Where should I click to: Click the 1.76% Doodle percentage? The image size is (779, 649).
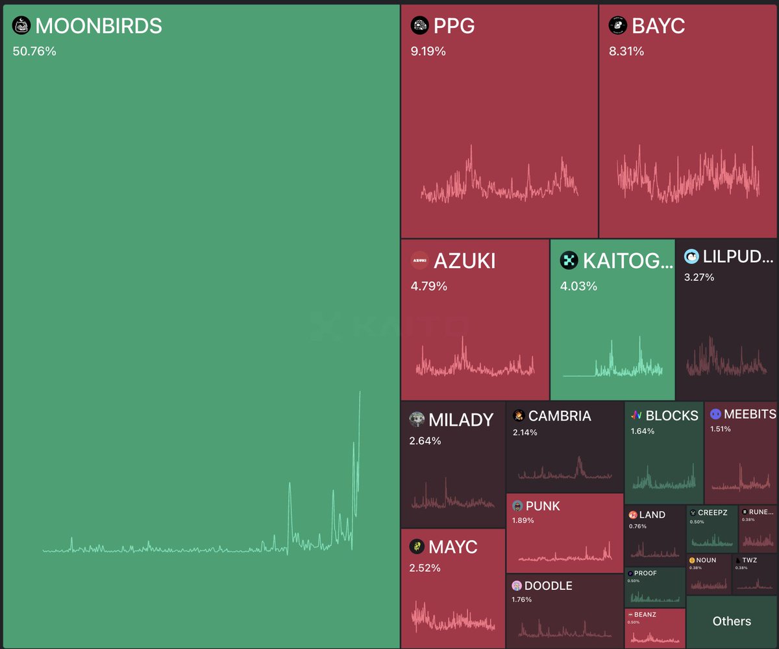coord(522,600)
